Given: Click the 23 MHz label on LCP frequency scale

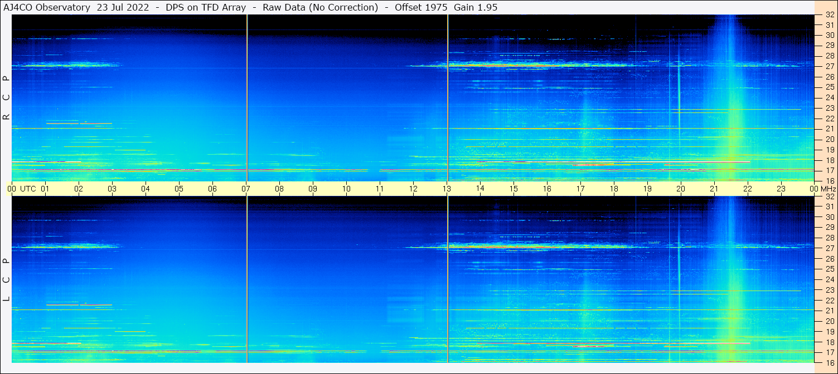Looking at the screenshot, I should [829, 290].
